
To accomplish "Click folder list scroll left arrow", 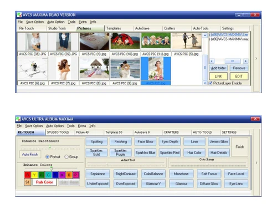I will point(212,61).
